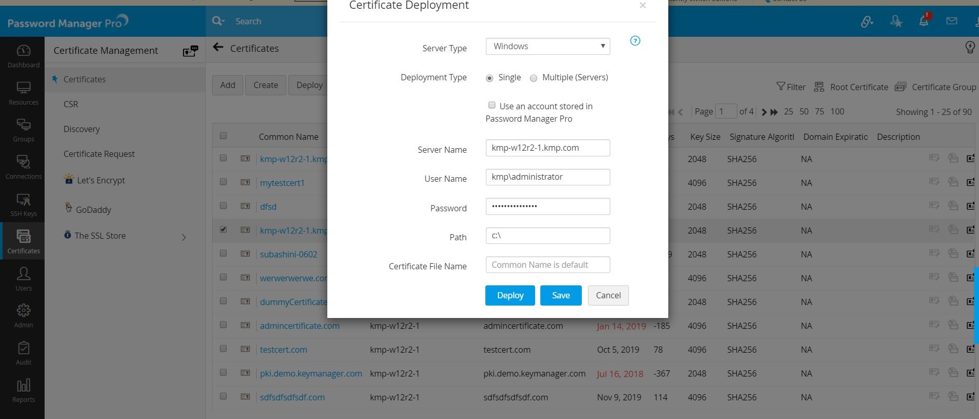Click the Filter funnel icon
Screen dimensions: 979x419
tap(780, 86)
